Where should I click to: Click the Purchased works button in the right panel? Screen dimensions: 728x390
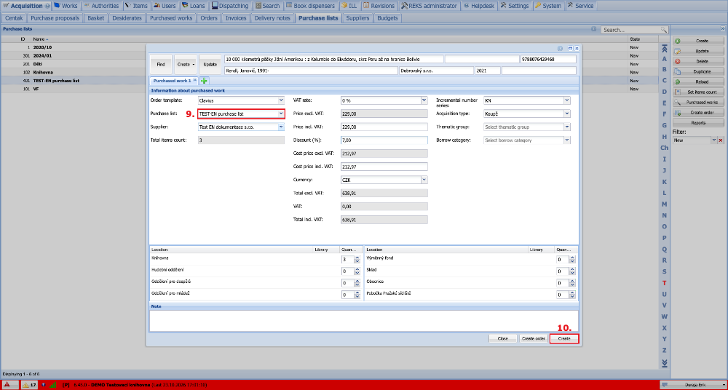pyautogui.click(x=698, y=102)
